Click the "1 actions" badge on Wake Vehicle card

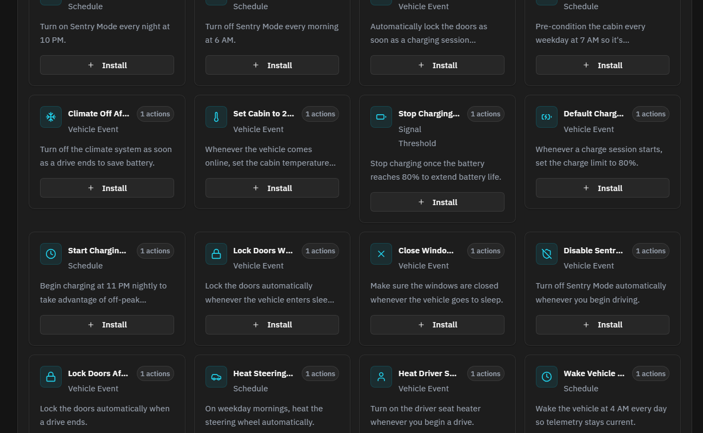pos(651,374)
